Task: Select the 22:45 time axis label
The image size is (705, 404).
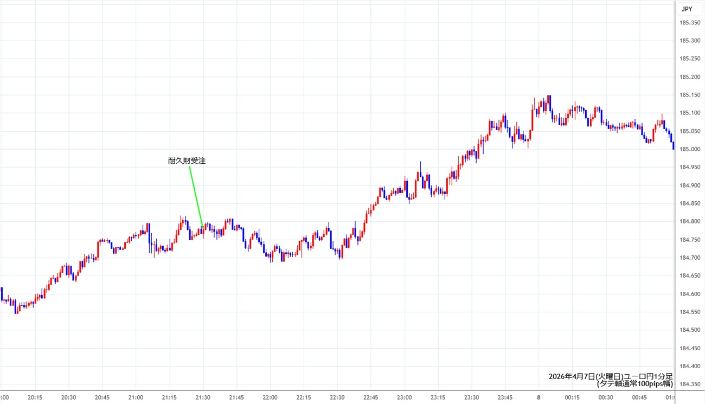Action: coord(371,397)
